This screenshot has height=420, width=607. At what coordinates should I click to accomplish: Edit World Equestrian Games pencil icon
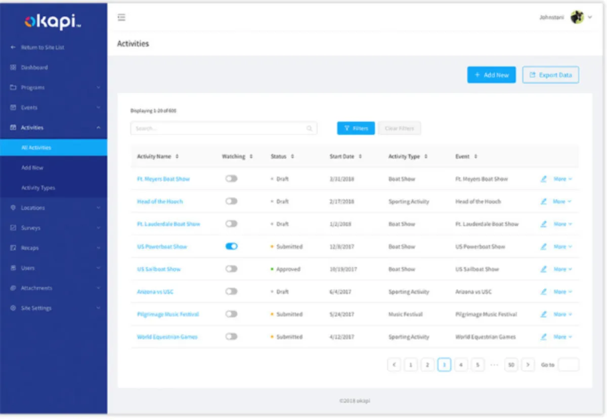coord(544,337)
